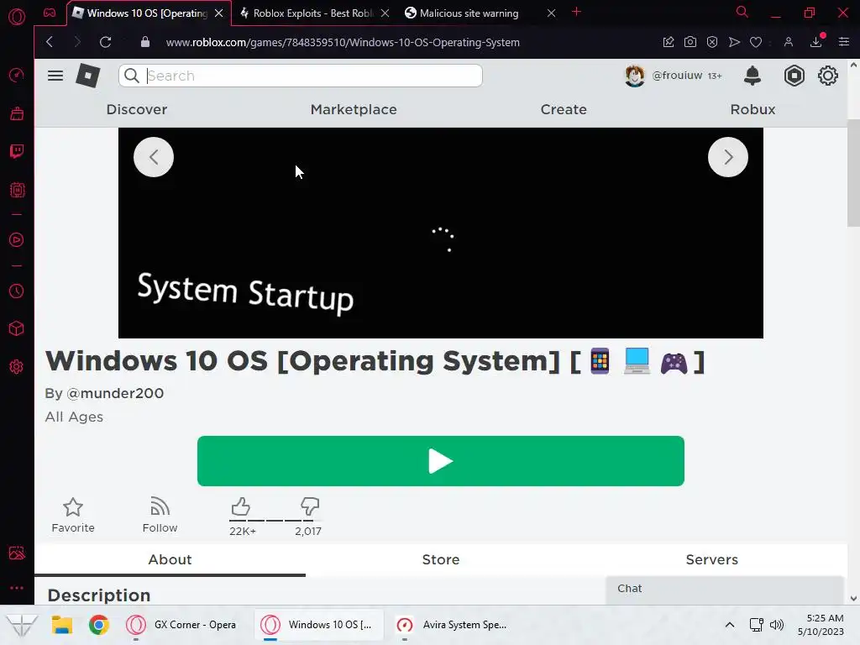
Task: Dislike game with thumbs down
Action: click(x=309, y=506)
